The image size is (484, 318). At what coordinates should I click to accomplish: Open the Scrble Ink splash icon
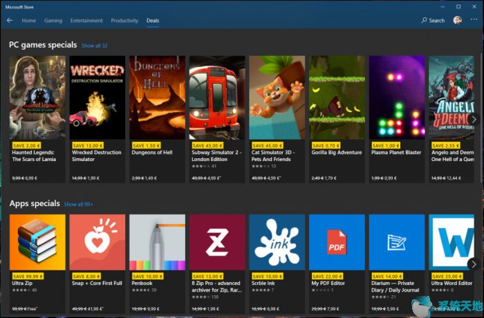[277, 243]
